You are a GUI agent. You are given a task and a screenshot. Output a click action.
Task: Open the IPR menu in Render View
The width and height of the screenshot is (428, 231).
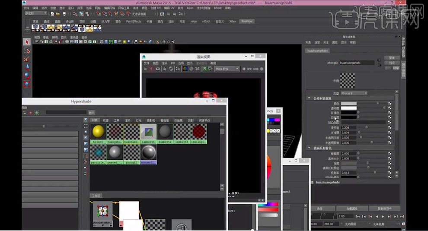(173, 63)
